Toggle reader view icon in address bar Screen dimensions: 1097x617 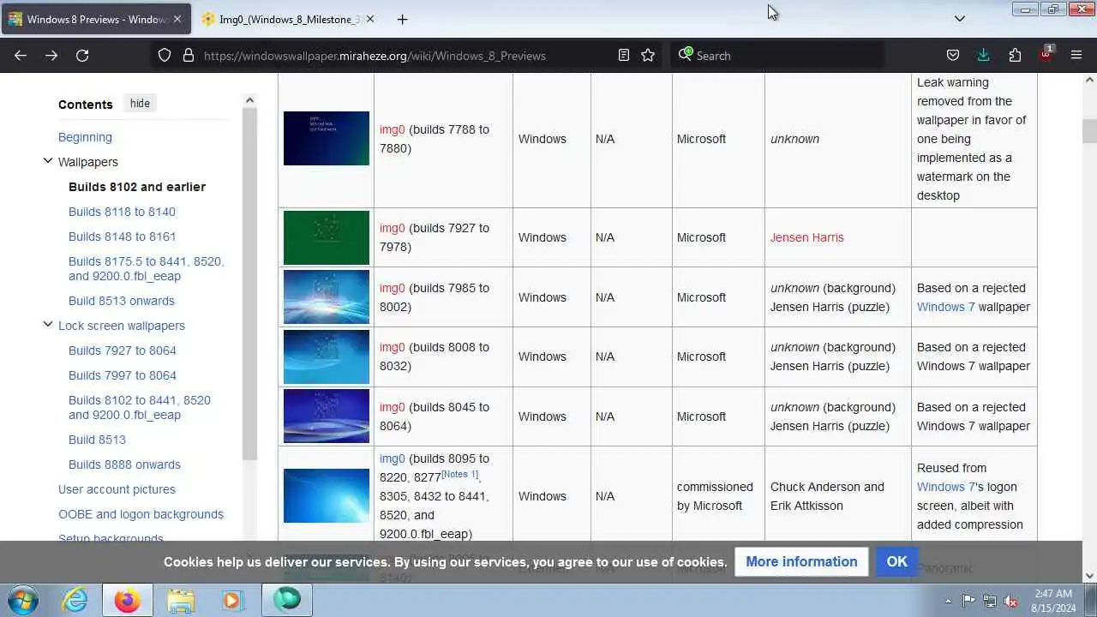624,55
